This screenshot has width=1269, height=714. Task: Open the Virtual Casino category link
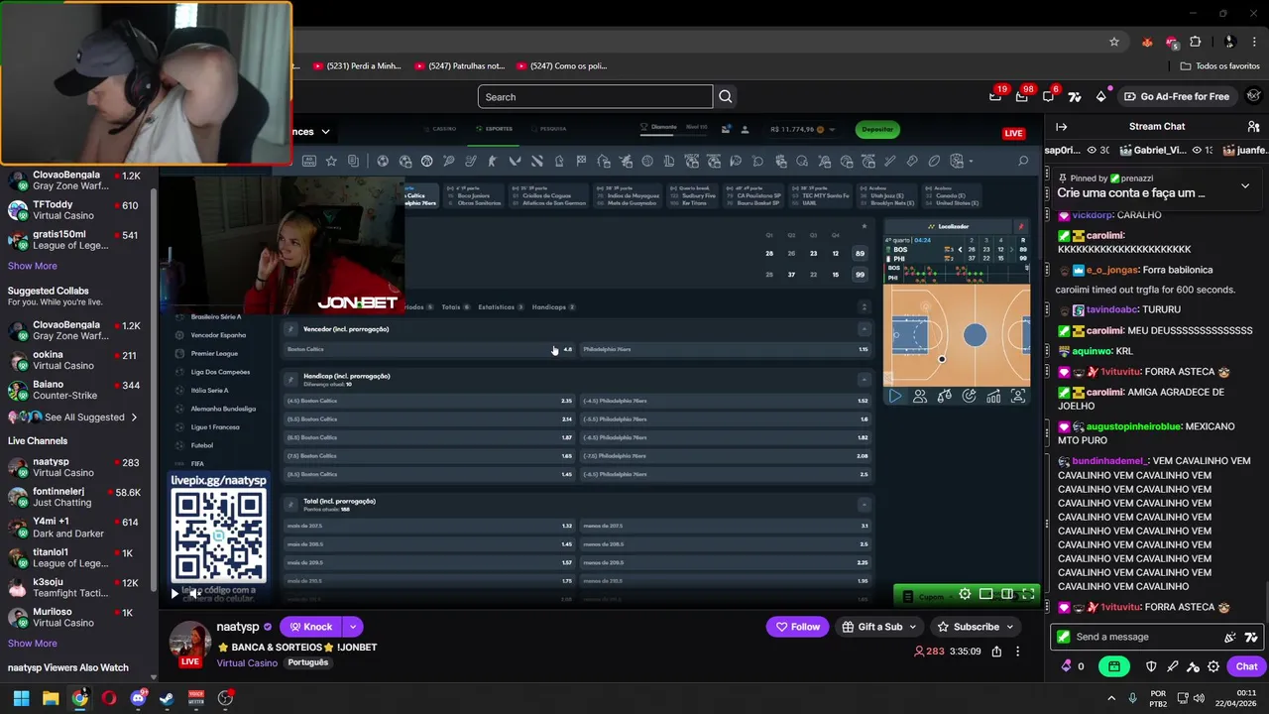247,662
